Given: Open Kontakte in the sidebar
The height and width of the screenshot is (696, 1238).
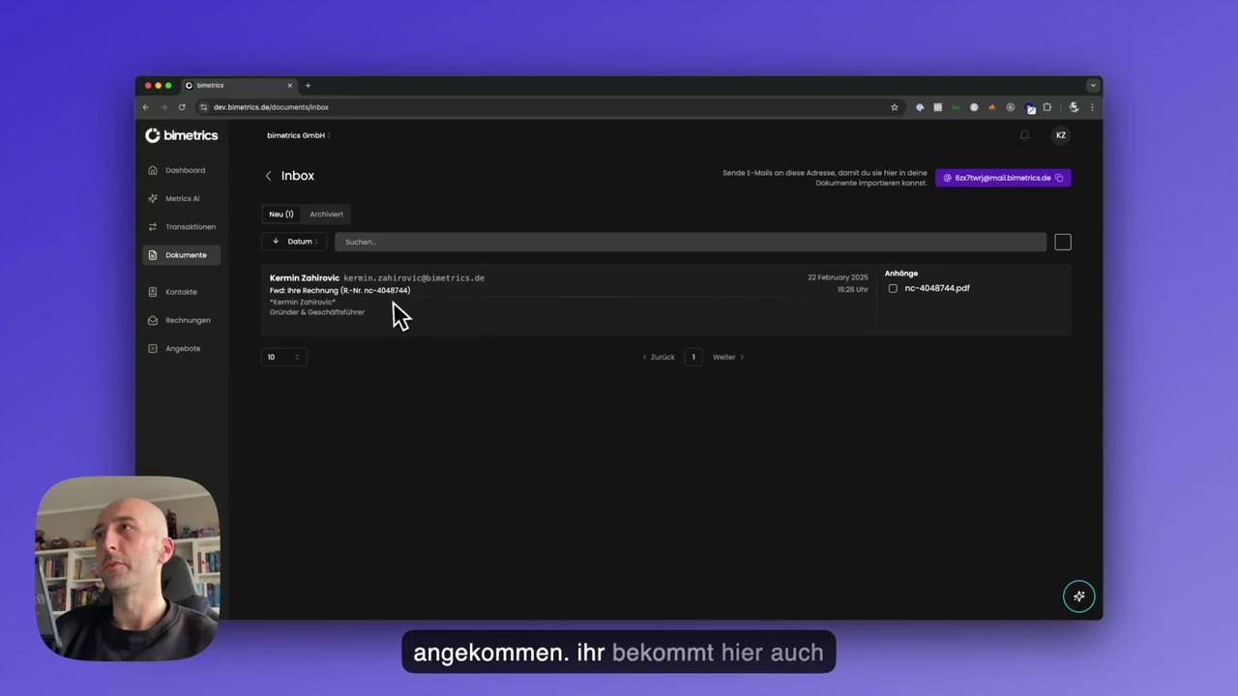Looking at the screenshot, I should pyautogui.click(x=180, y=292).
